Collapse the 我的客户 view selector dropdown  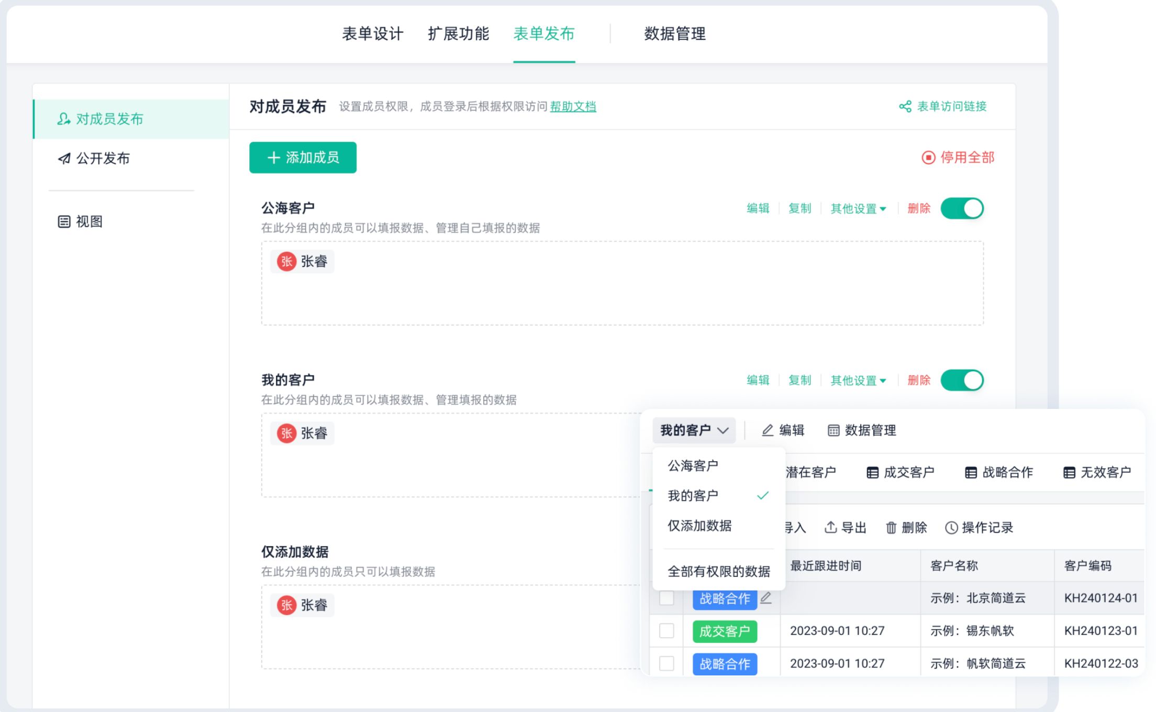click(x=694, y=430)
